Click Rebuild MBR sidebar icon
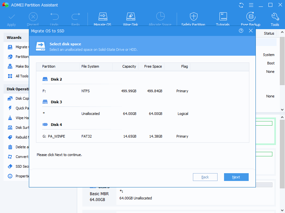 click(x=10, y=137)
